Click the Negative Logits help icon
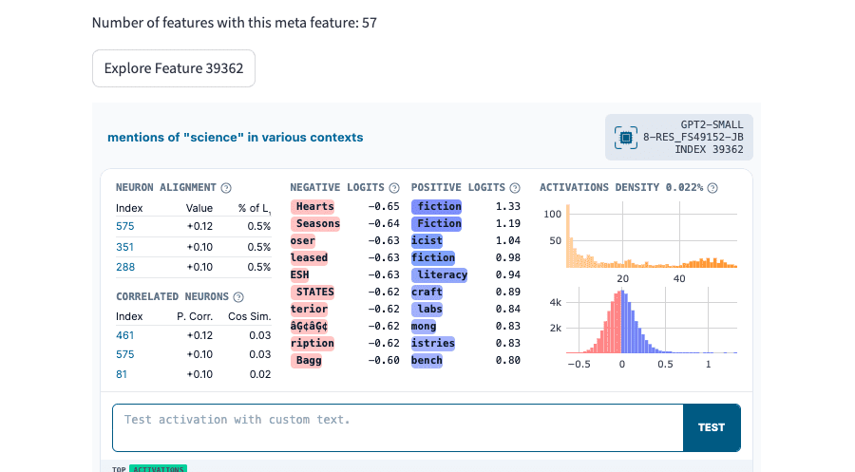Viewport: 855px width, 472px height. 394,188
